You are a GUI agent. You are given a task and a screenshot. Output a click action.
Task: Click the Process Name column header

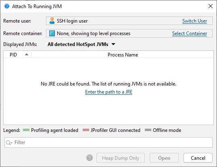click(123, 54)
